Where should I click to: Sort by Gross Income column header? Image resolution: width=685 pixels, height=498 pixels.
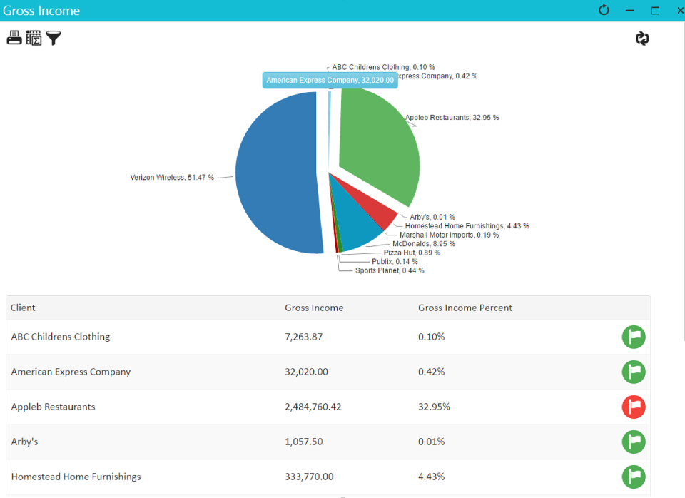314,308
